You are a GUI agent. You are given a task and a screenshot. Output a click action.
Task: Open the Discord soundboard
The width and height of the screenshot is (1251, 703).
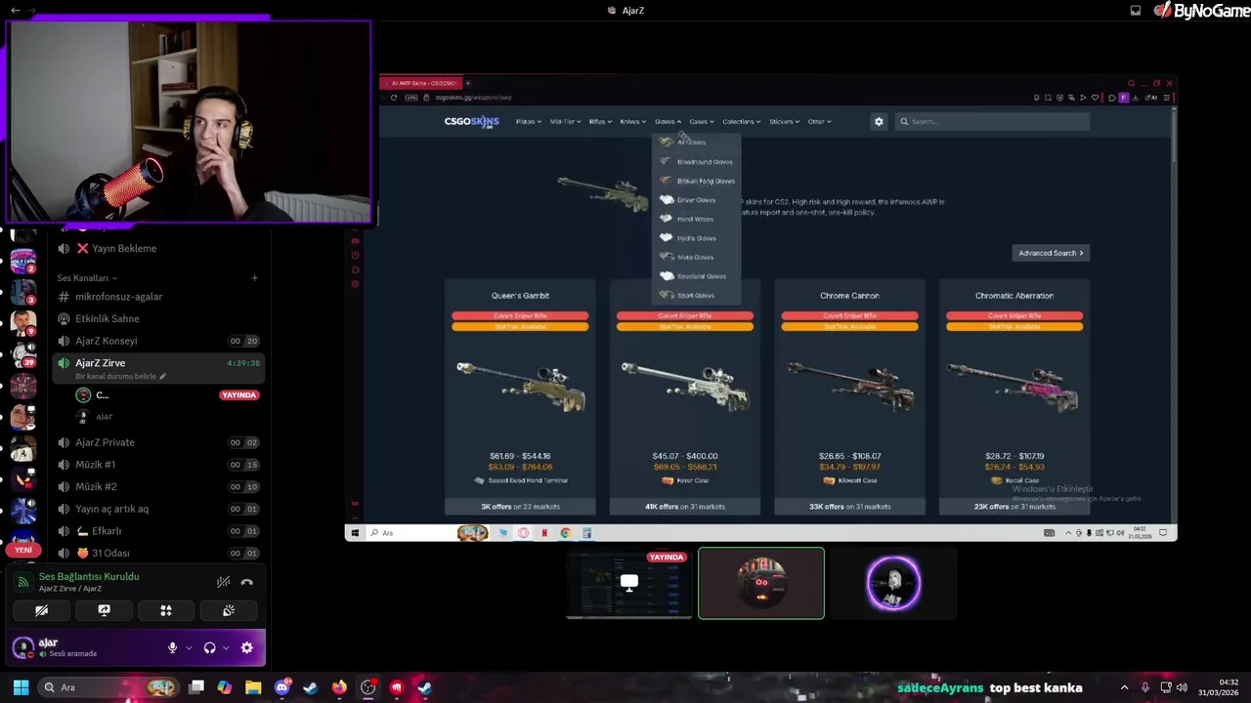point(229,610)
